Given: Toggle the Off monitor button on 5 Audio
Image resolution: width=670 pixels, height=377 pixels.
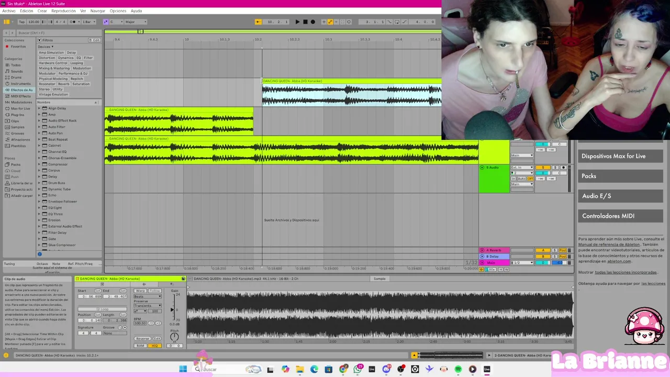Looking at the screenshot, I should click(x=530, y=179).
